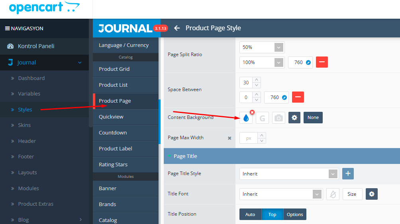400x224 pixels.
Task: Select Product Page style
Action: (125, 101)
